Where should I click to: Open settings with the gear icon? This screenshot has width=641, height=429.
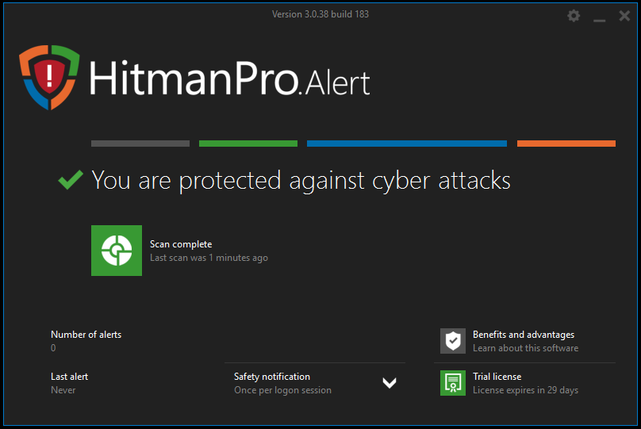(574, 16)
